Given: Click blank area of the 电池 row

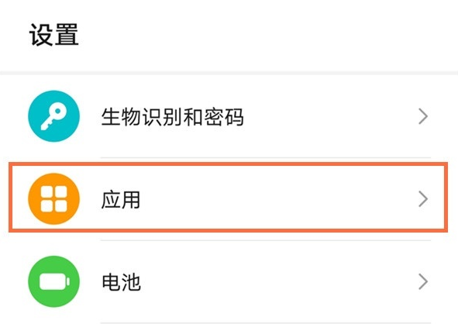Looking at the screenshot, I should pos(277,281).
